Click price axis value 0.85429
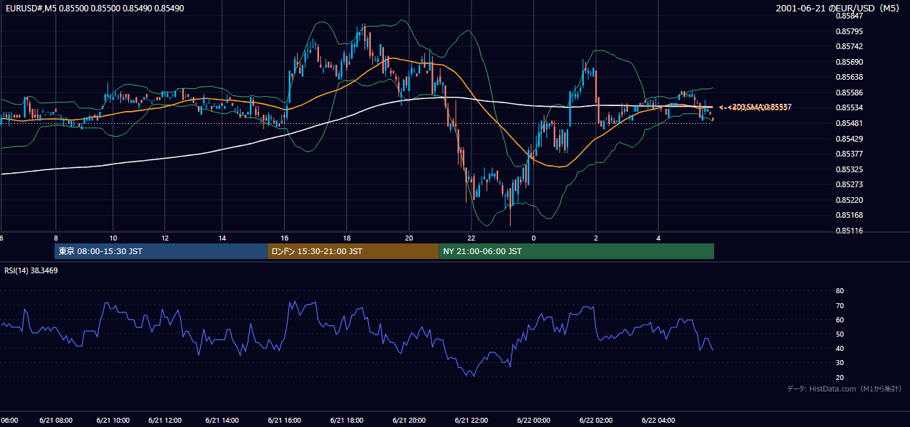910x427 pixels. [849, 139]
